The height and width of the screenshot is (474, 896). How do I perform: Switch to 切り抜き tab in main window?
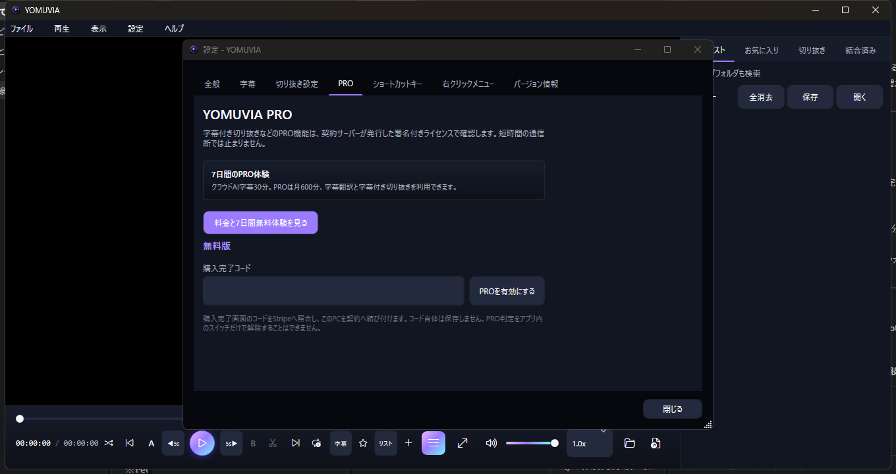coord(812,50)
